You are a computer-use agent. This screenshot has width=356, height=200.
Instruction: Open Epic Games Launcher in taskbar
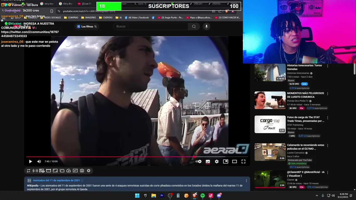coord(145,196)
